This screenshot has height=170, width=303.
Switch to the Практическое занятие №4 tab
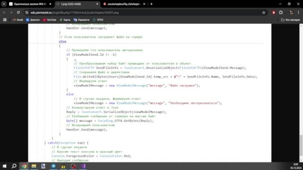point(30,4)
